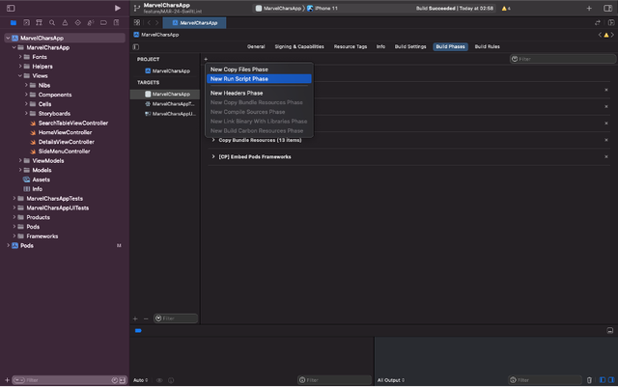Open the All Output dropdown
The height and width of the screenshot is (387, 618).
pyautogui.click(x=391, y=380)
